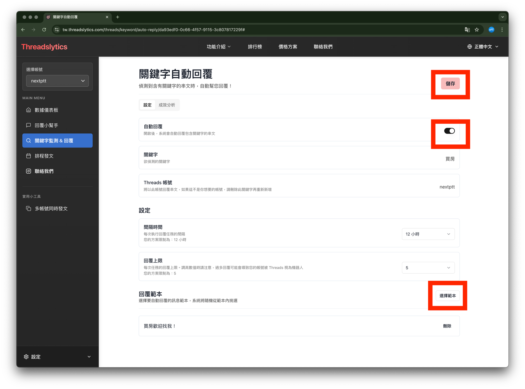Image resolution: width=525 pixels, height=389 pixels.
Task: Open the 排行榜 page
Action: (255, 47)
